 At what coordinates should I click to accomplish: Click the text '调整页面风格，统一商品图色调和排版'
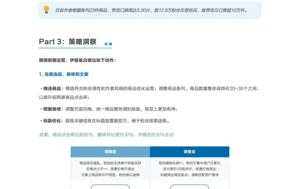click(103, 109)
